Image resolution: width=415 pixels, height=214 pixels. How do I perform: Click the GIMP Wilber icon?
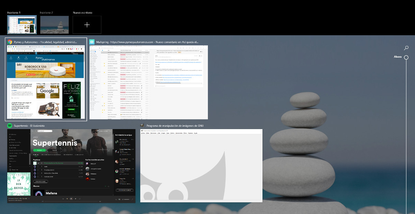[141, 126]
